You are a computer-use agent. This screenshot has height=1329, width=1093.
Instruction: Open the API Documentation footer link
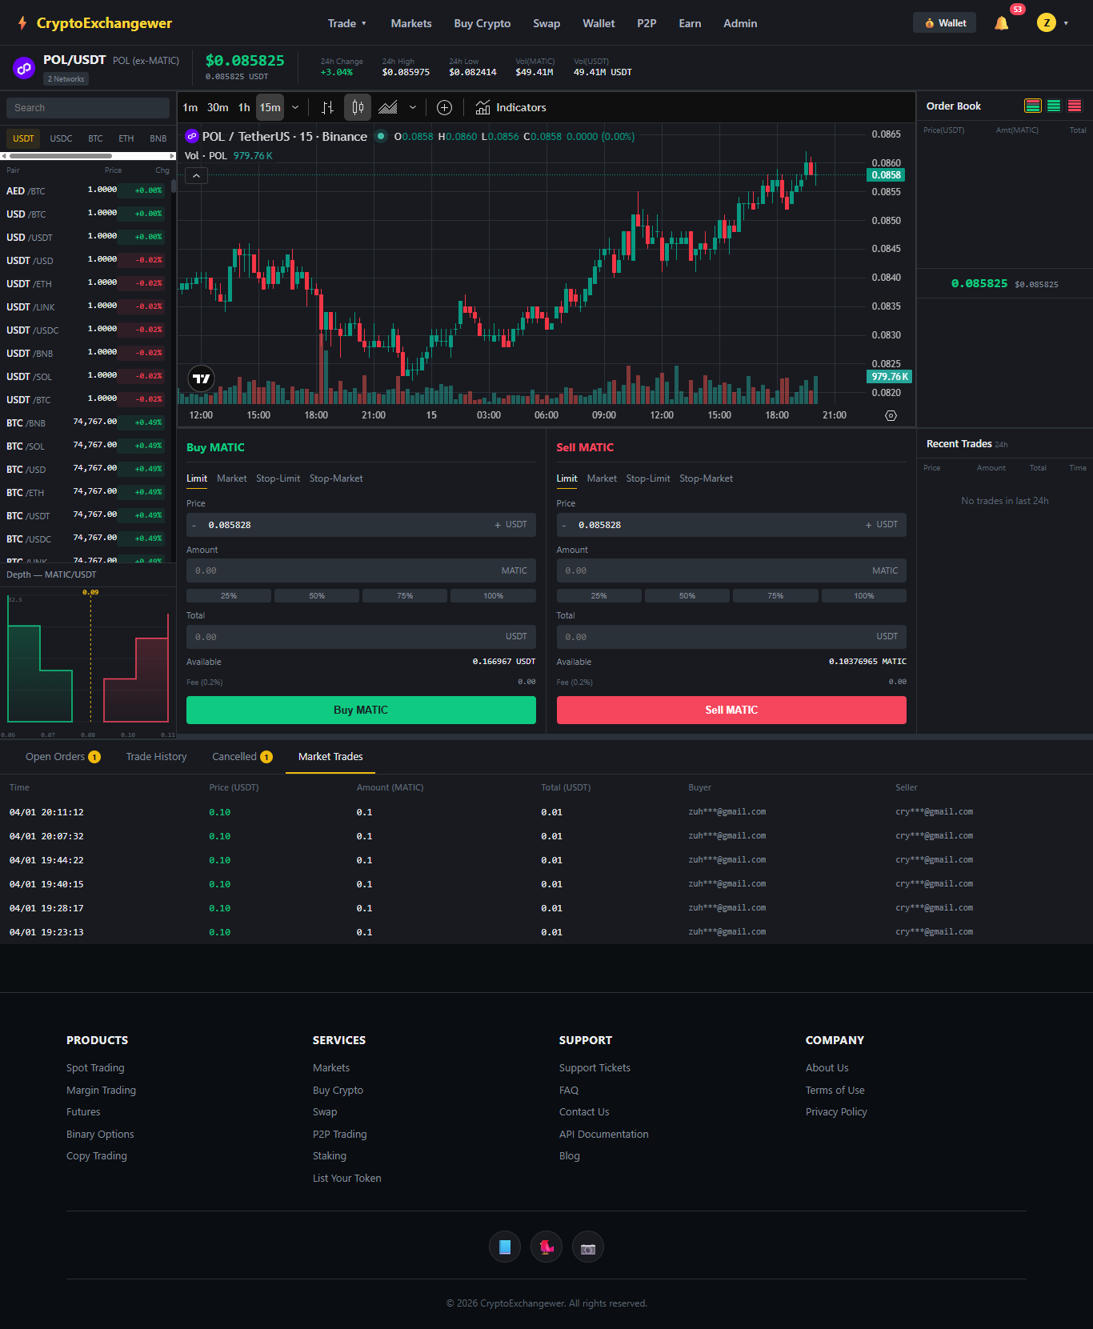pyautogui.click(x=604, y=1135)
